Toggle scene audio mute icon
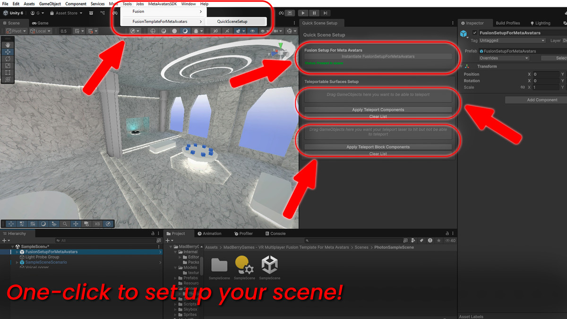The height and width of the screenshot is (319, 567). pyautogui.click(x=227, y=31)
